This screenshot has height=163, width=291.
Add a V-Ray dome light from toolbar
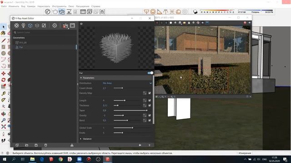(x=178, y=12)
